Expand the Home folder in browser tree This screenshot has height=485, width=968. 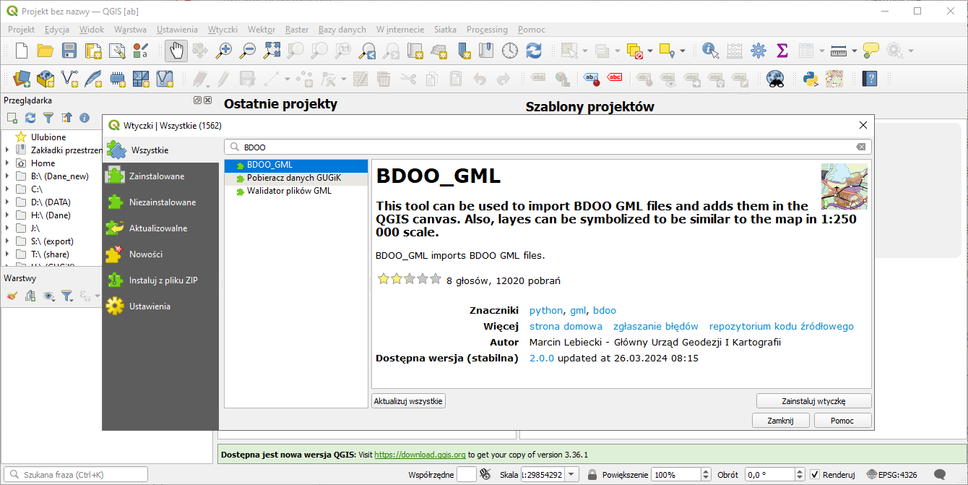point(7,163)
